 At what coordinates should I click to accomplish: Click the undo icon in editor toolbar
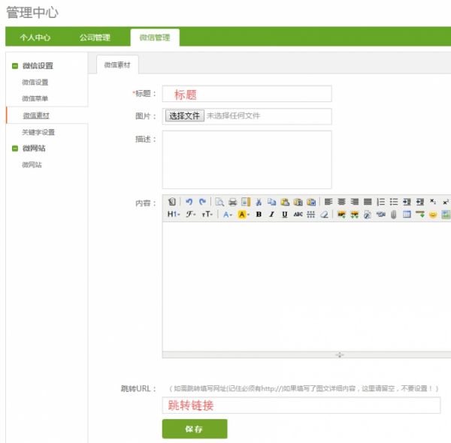tap(189, 202)
